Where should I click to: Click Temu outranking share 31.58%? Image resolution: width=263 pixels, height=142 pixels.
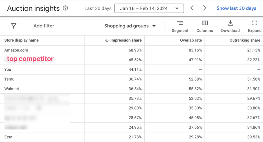click(x=254, y=79)
